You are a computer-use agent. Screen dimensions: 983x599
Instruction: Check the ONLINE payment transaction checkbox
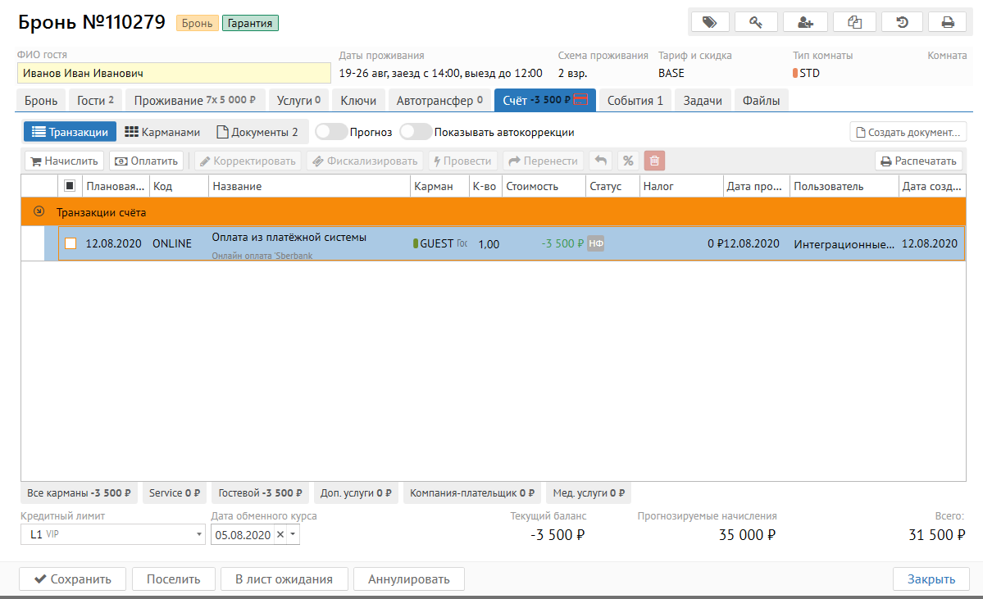click(71, 243)
